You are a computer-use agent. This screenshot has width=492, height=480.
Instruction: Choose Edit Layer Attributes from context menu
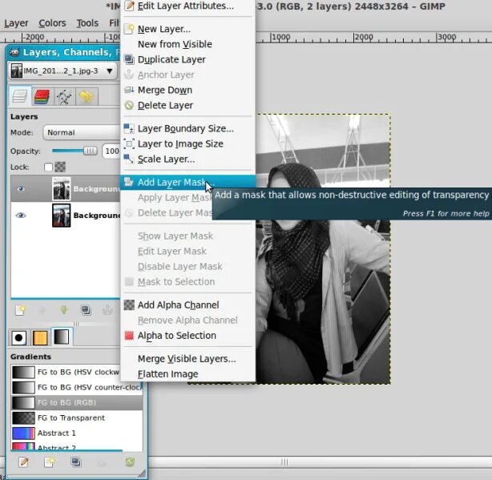(188, 6)
